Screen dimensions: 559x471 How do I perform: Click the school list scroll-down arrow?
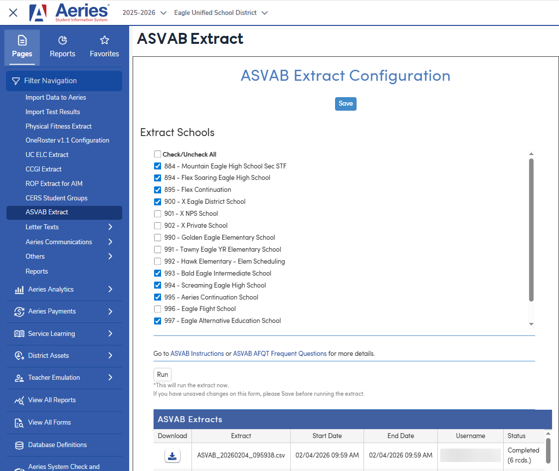tap(531, 324)
